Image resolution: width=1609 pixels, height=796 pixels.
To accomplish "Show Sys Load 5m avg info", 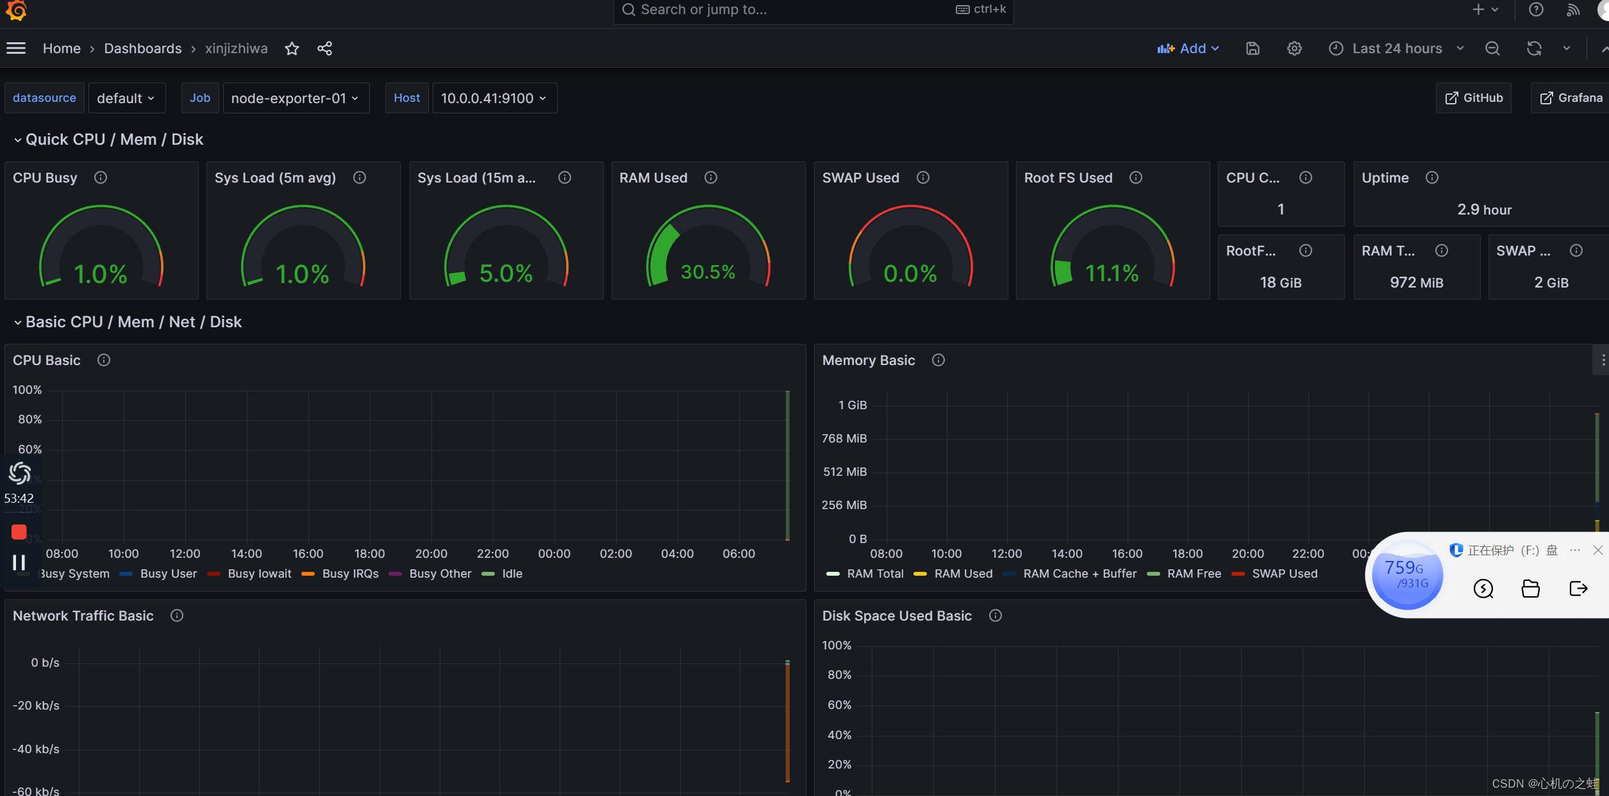I will (360, 177).
